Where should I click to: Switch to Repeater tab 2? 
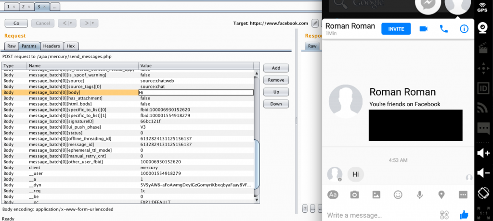tap(26, 6)
